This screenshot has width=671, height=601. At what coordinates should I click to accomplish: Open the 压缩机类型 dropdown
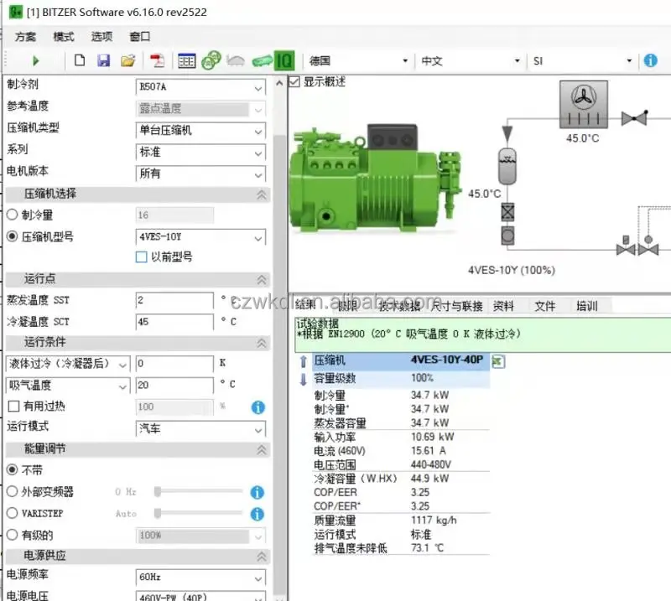[x=200, y=130]
